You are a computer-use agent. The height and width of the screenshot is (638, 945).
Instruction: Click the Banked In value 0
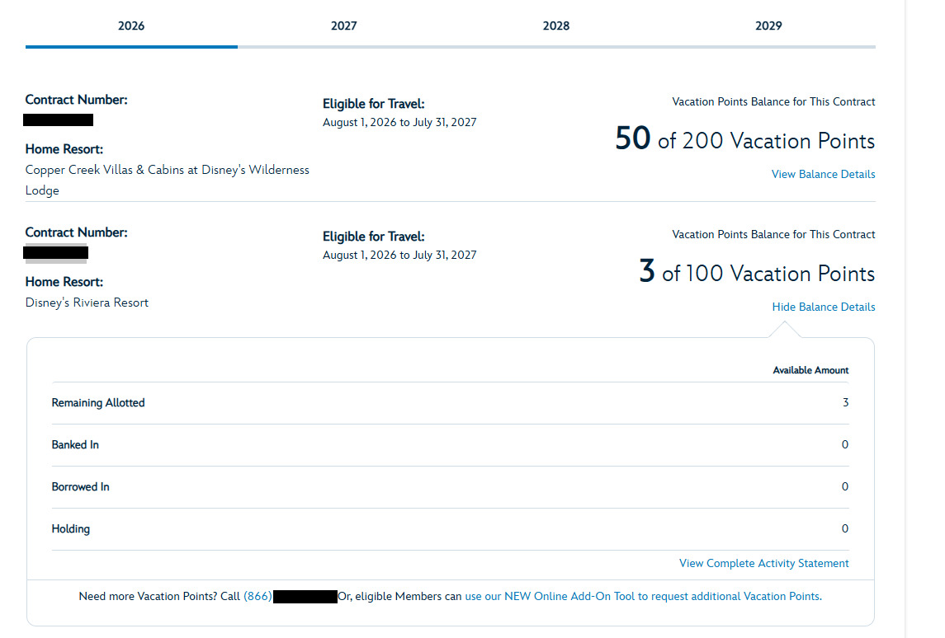pyautogui.click(x=845, y=445)
